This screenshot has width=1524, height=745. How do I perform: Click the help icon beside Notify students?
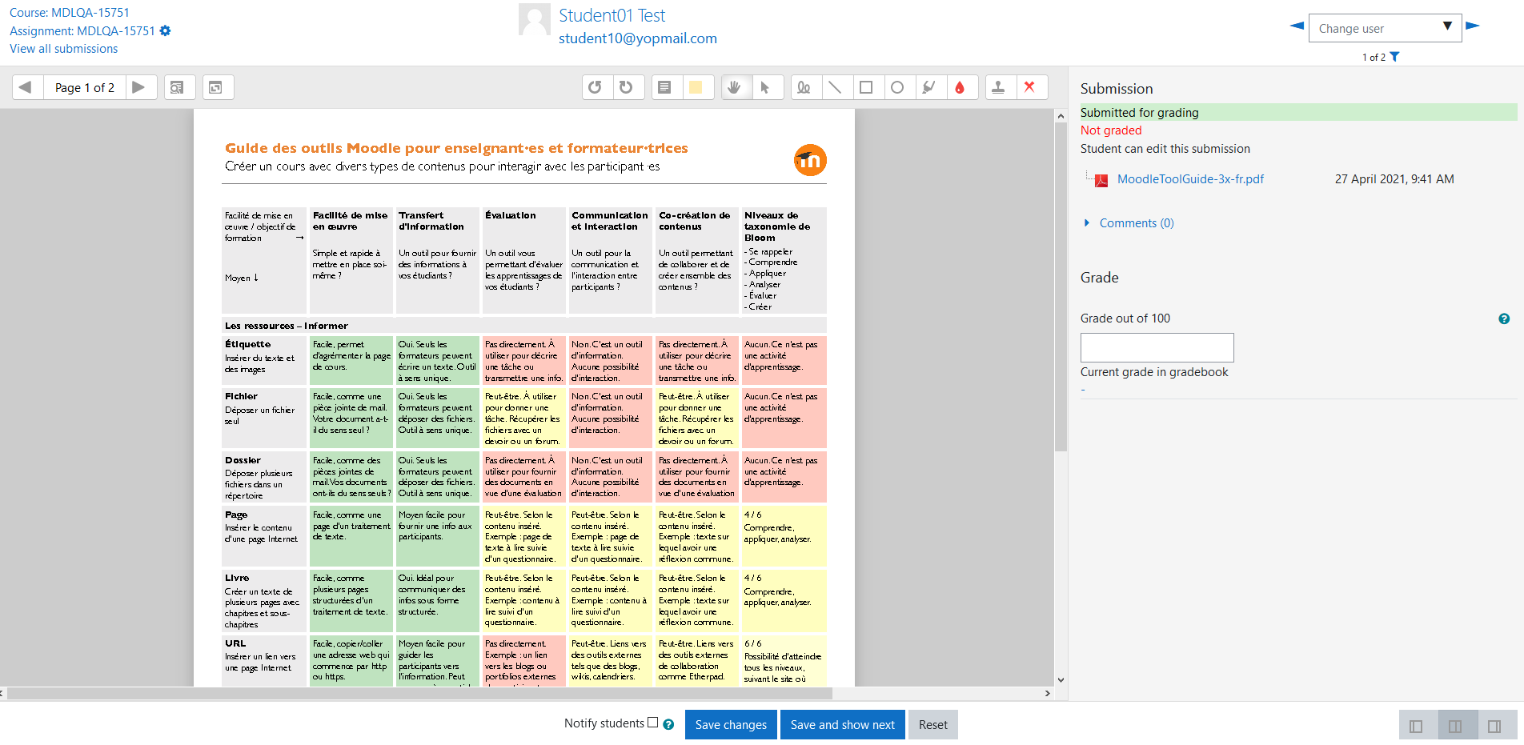tap(668, 724)
